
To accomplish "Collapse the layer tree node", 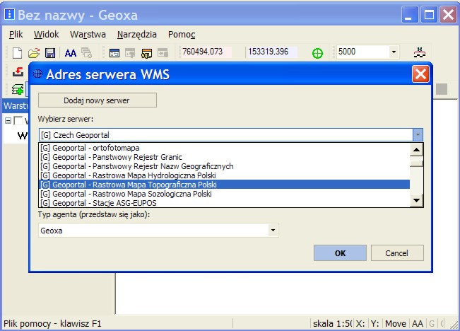I will [8, 121].
